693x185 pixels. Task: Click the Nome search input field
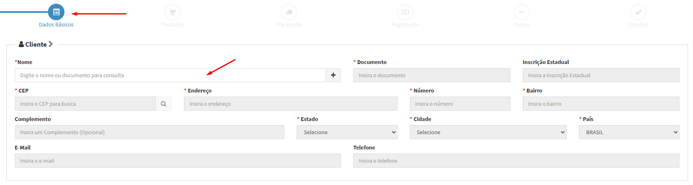(x=170, y=76)
